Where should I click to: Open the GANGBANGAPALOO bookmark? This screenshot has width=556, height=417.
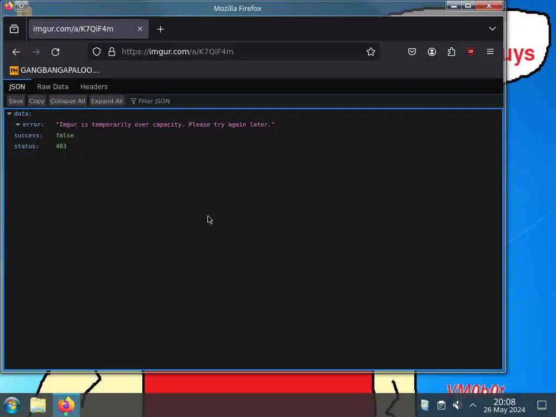pyautogui.click(x=54, y=70)
